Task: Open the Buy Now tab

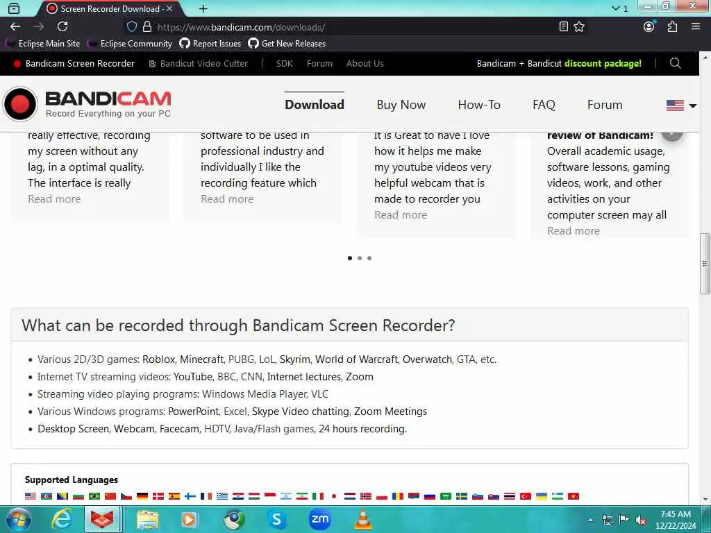Action: 401,105
